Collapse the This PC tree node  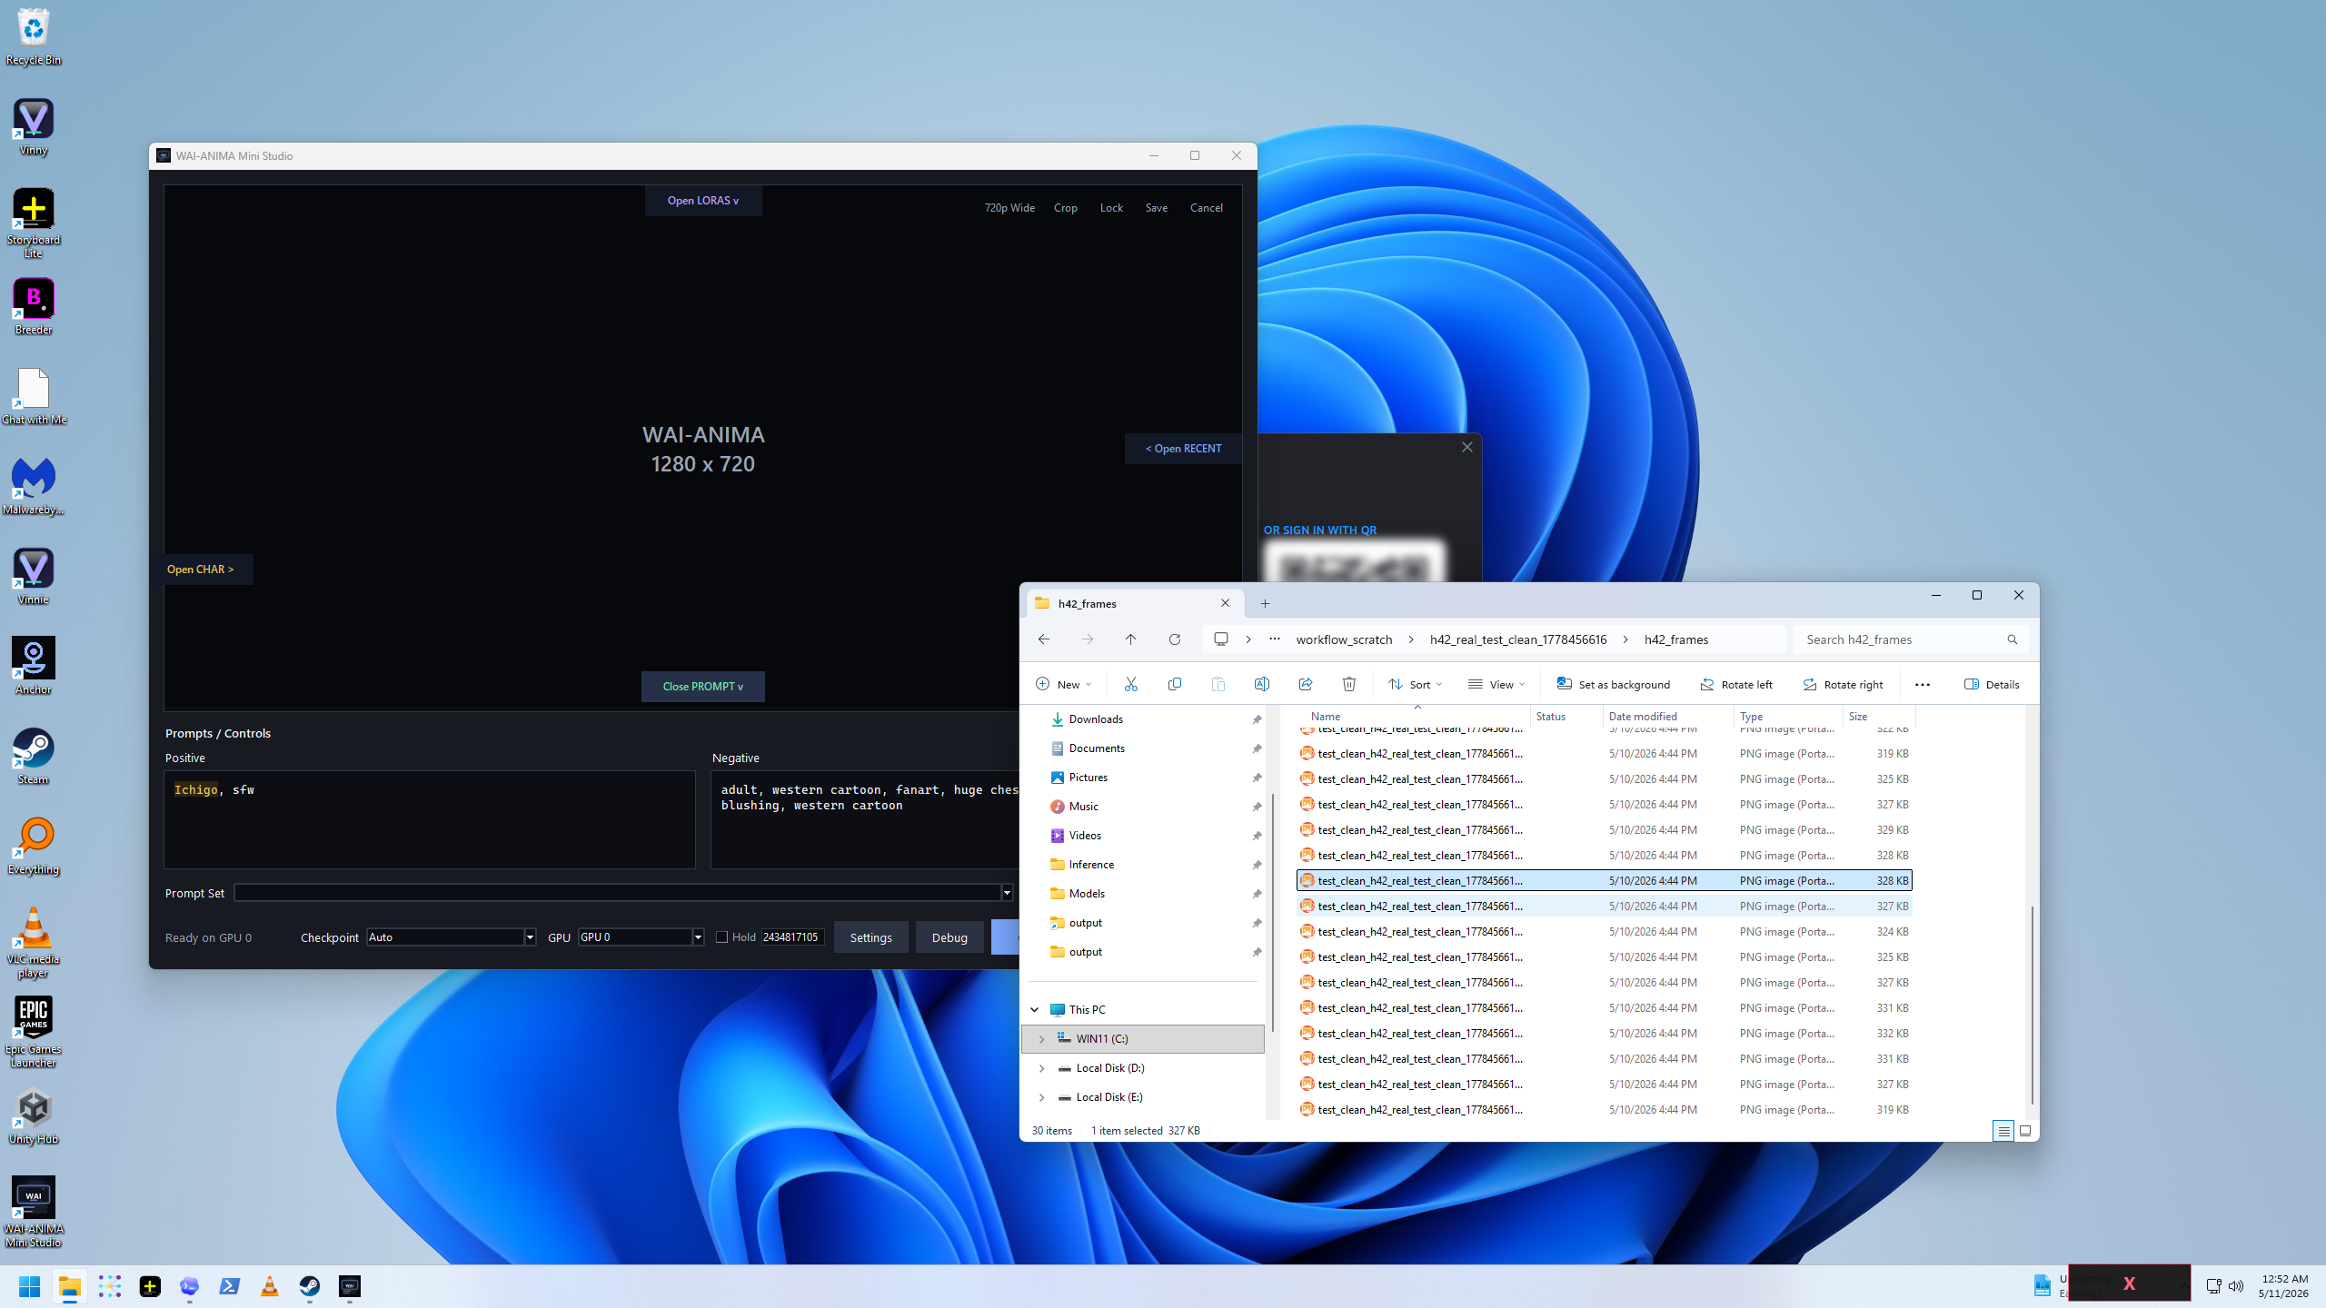point(1035,1010)
